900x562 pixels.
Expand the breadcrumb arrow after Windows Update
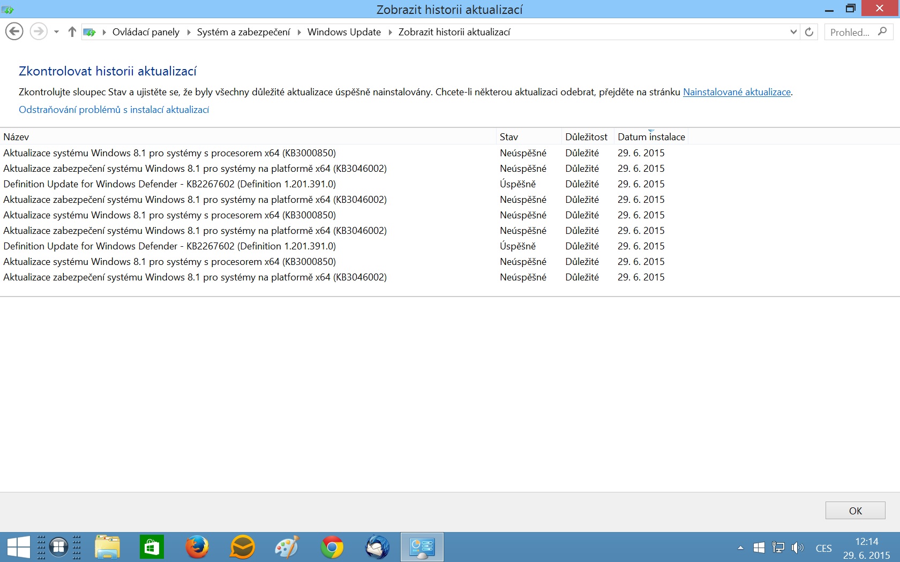click(x=390, y=32)
